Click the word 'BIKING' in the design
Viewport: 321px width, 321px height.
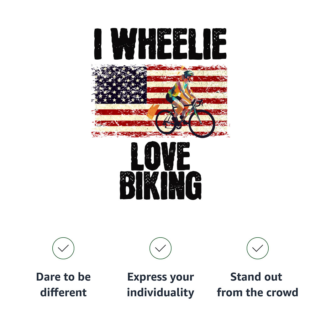tap(161, 185)
